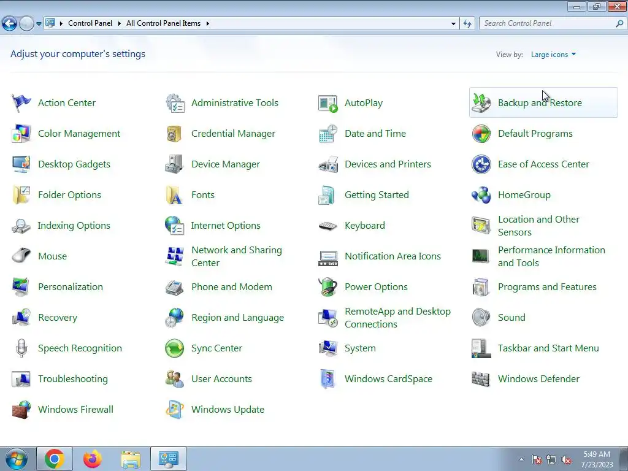Screen dimensions: 628x471
Task: Show hidden tray icons arrow
Action: click(x=521, y=459)
